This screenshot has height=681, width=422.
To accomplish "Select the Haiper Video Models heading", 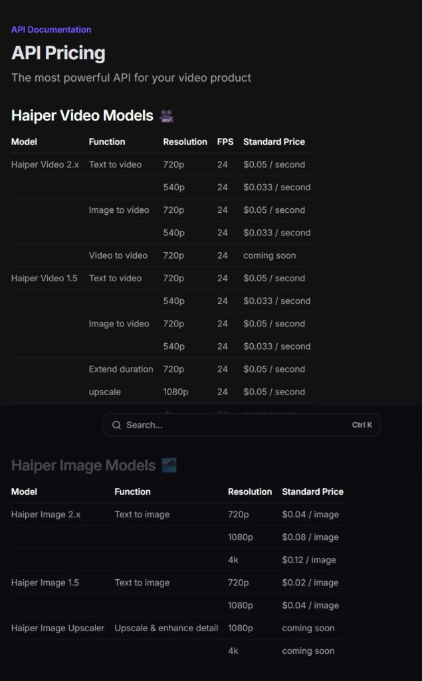I will (82, 116).
